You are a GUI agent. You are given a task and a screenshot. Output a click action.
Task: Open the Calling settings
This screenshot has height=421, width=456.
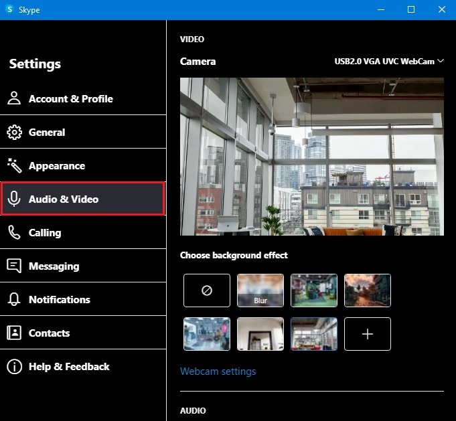click(83, 232)
